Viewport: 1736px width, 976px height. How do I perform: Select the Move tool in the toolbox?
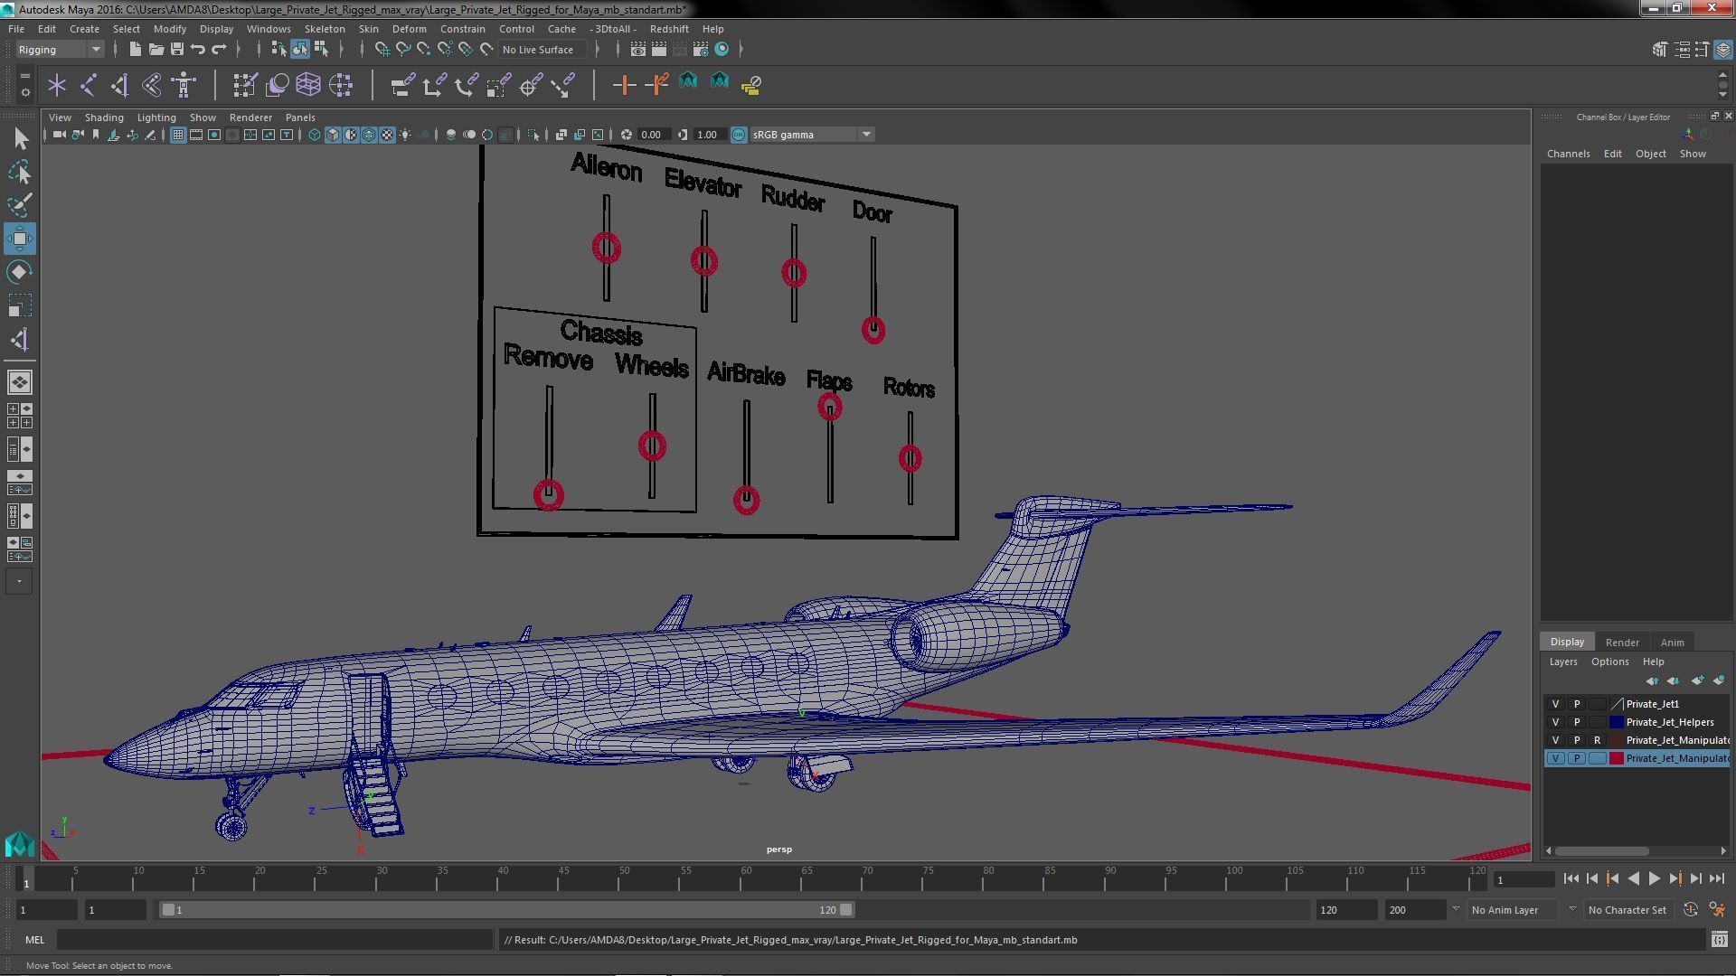19,239
